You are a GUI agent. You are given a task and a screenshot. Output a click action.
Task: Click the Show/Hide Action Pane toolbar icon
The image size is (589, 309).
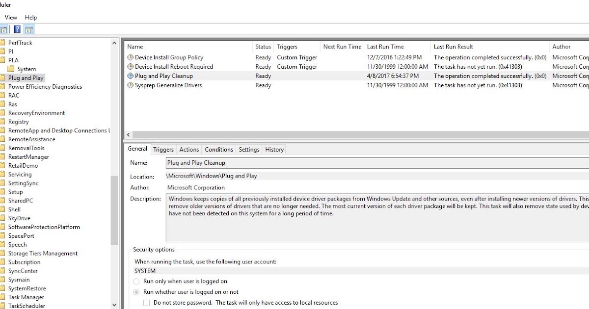[x=29, y=29]
